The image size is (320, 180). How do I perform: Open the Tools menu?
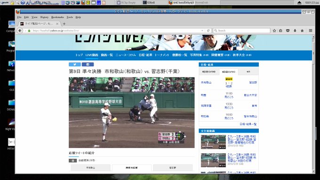coord(70,17)
